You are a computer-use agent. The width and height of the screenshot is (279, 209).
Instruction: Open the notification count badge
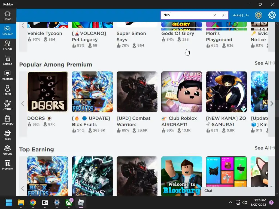[271, 202]
